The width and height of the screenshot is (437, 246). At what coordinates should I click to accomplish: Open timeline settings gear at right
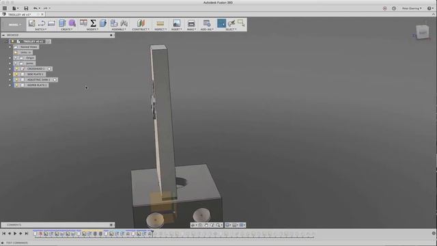pyautogui.click(x=434, y=233)
